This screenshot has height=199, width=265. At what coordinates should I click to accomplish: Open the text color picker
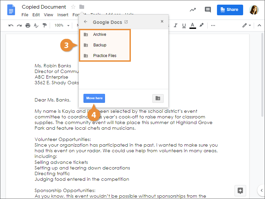click(192, 26)
